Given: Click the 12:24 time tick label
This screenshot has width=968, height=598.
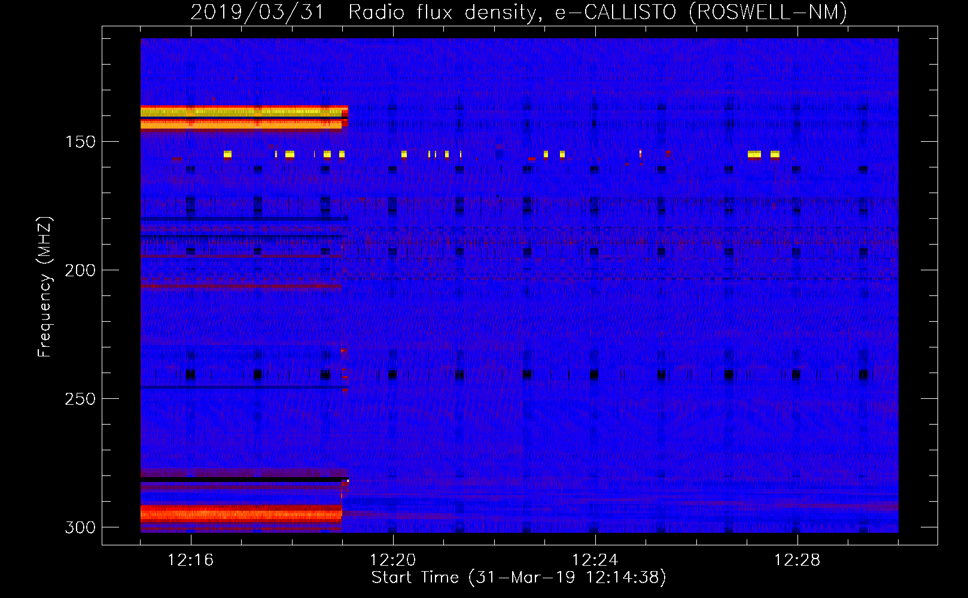Looking at the screenshot, I should point(595,560).
